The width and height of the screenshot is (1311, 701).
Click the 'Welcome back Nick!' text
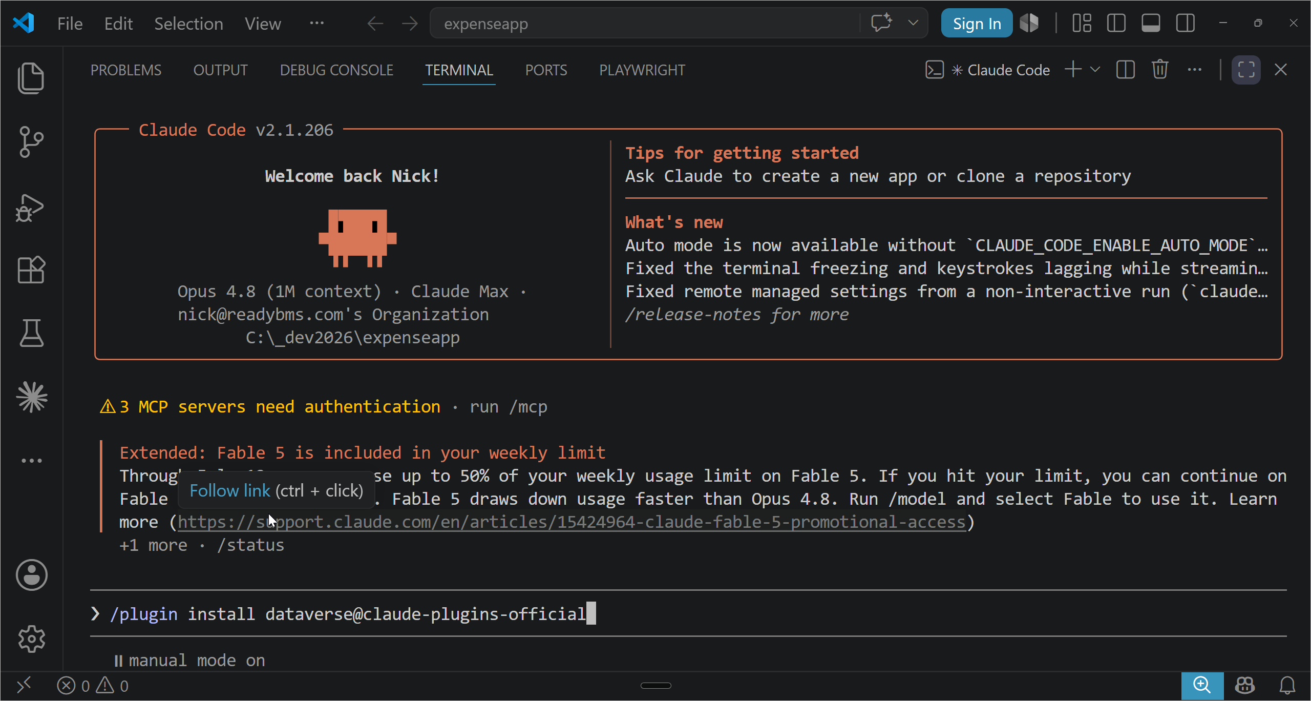[x=352, y=176]
